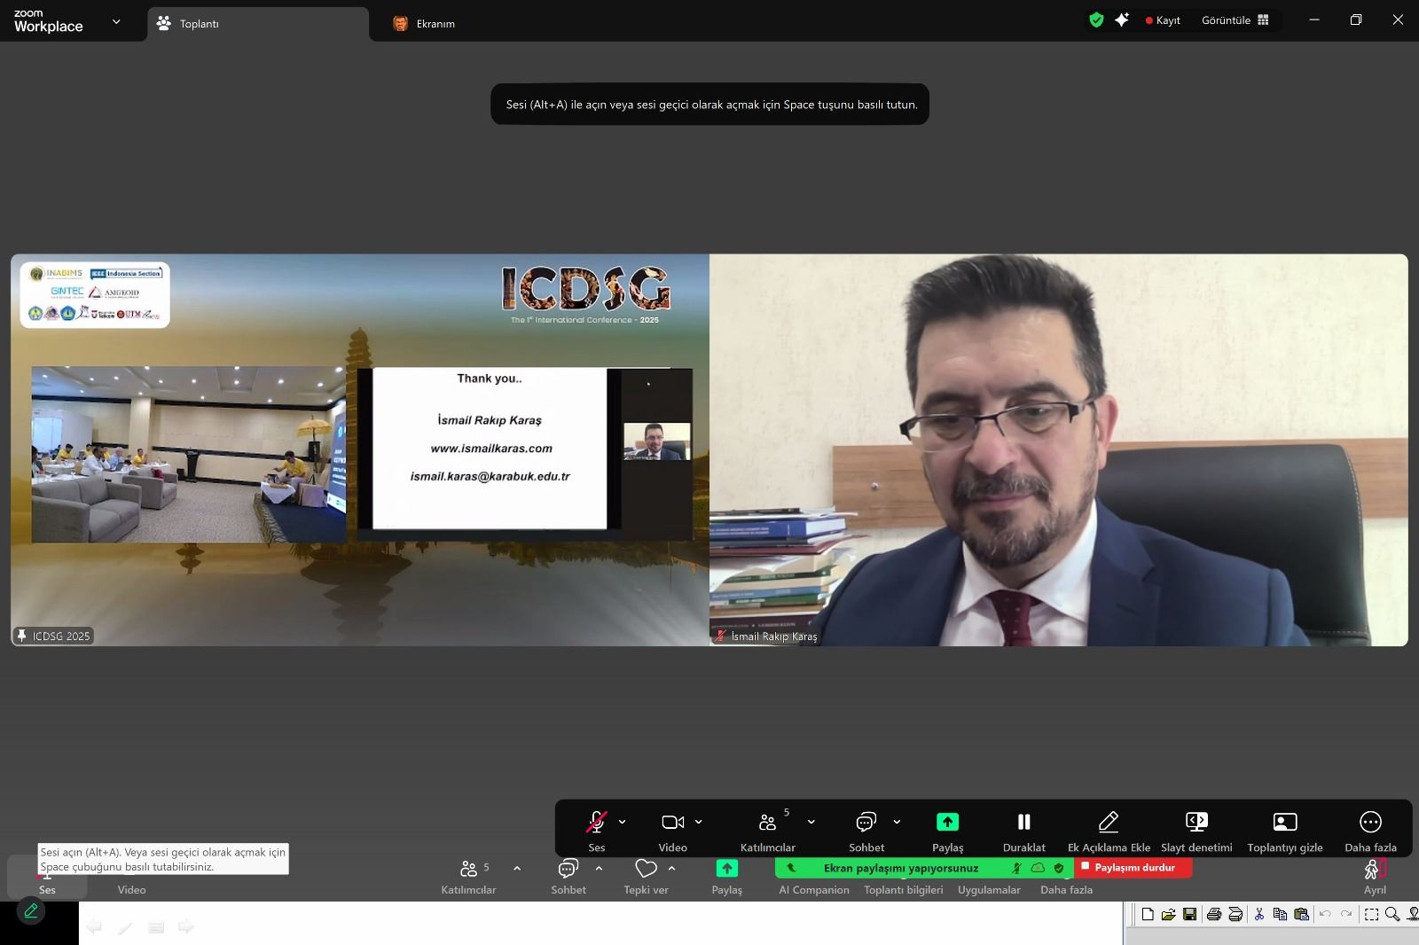Screen dimensions: 1419x945
Task: Click the Kayıt recording indicator
Action: pyautogui.click(x=1163, y=20)
